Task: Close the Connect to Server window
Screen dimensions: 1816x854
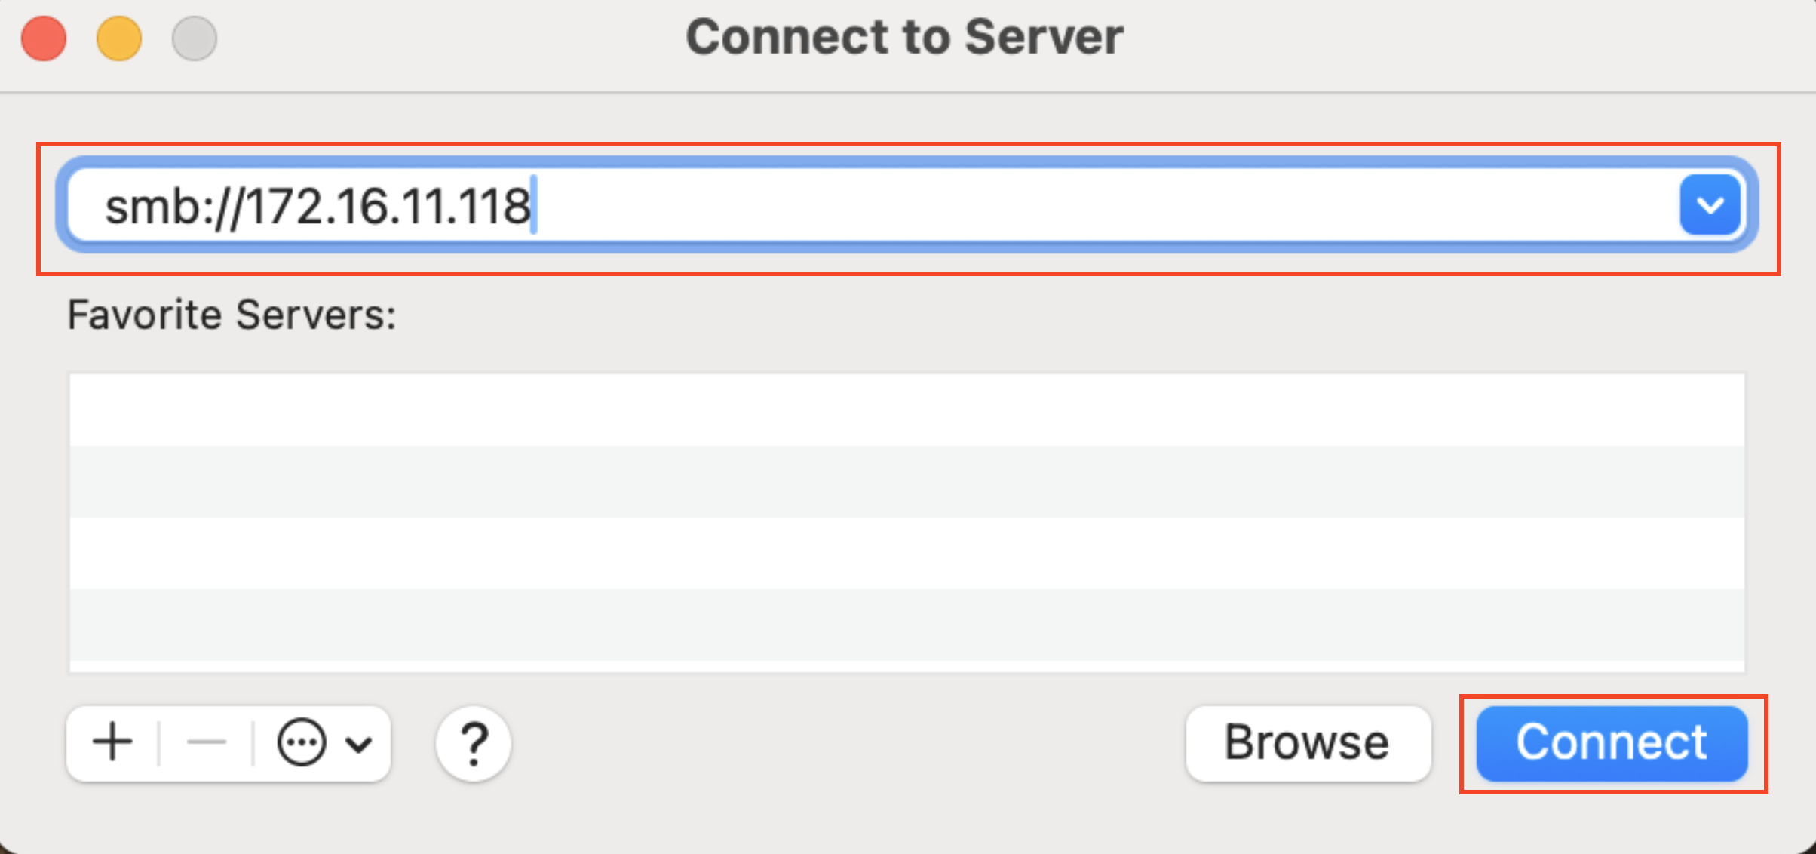Action: coord(44,38)
